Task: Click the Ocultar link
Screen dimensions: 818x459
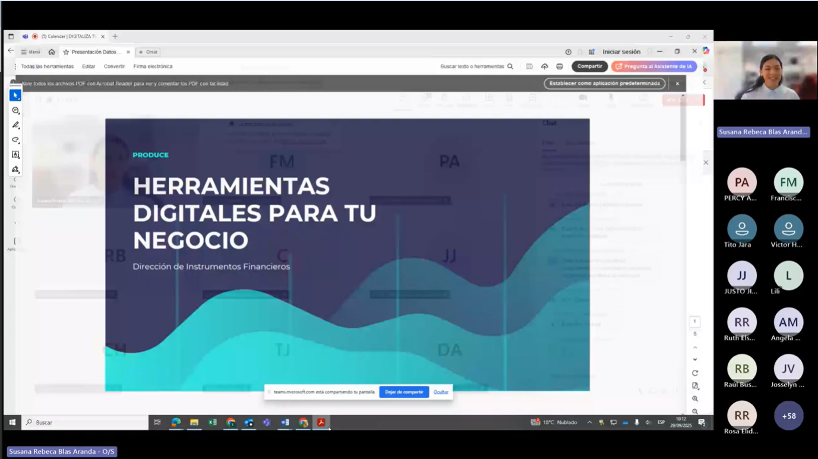Action: 441,392
